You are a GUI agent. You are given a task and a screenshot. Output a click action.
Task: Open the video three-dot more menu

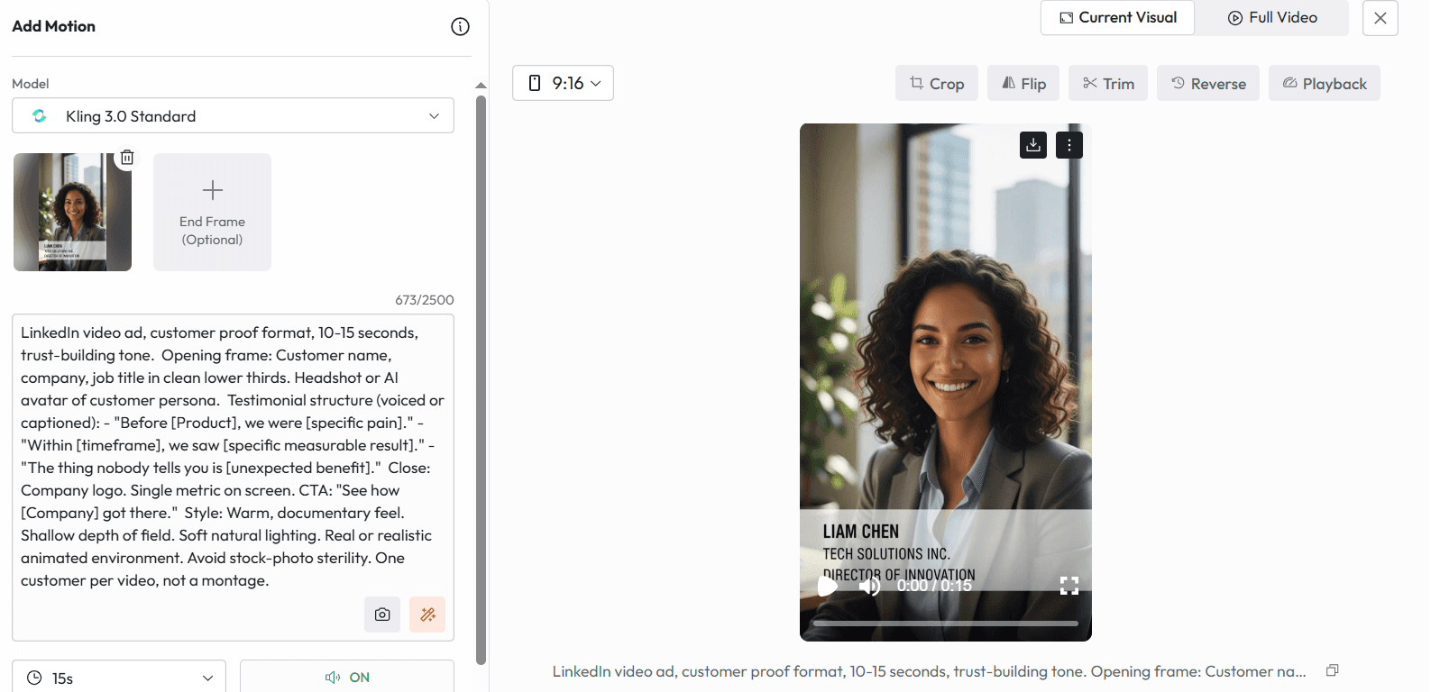point(1069,145)
